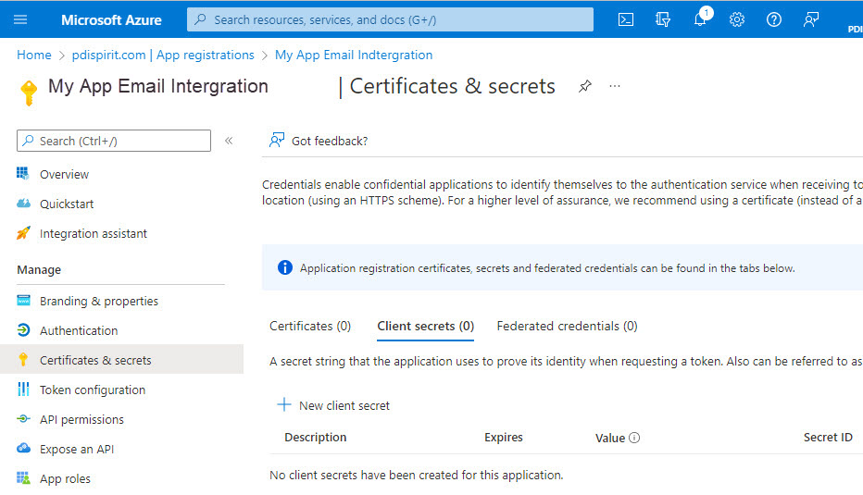Open pdispirit.com | App registrations breadcrumb
This screenshot has width=863, height=495.
click(163, 55)
